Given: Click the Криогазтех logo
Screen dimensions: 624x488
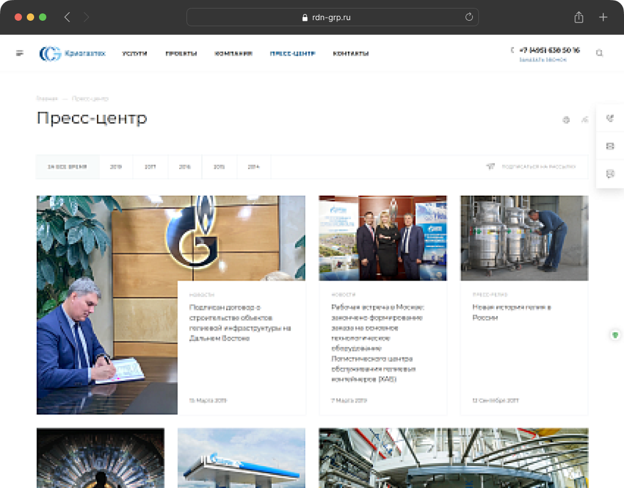Looking at the screenshot, I should click(x=73, y=54).
